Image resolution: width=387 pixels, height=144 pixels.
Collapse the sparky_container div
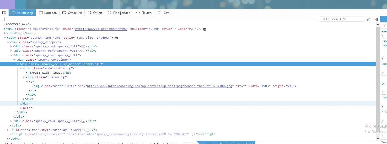tap(14, 60)
